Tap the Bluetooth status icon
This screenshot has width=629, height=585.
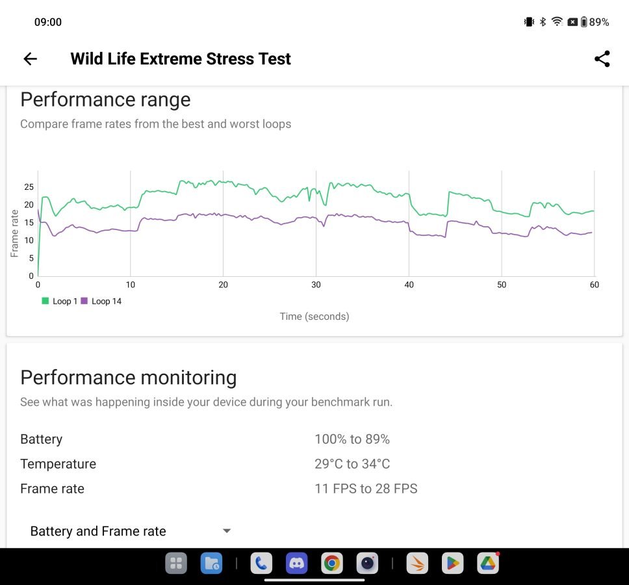click(x=543, y=22)
